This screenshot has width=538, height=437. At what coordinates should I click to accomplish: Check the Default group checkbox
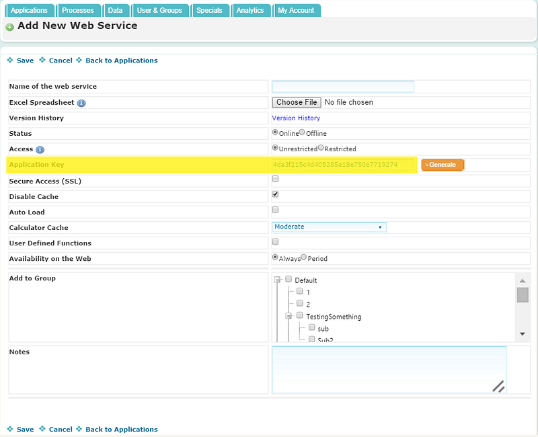(x=289, y=279)
